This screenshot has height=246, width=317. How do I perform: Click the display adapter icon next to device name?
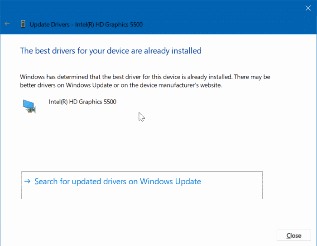(x=29, y=106)
